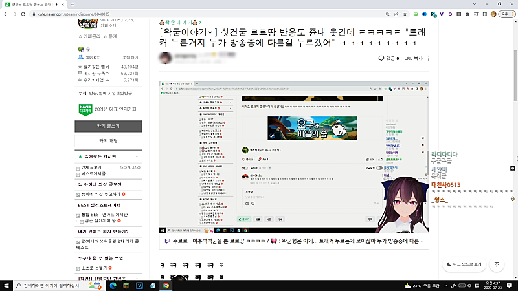Click the page's vertical scrollbar
Viewport: 518px width, 291px height.
[515, 76]
